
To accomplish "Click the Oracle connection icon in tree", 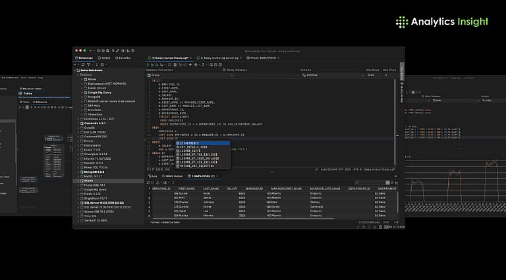I will (x=82, y=181).
